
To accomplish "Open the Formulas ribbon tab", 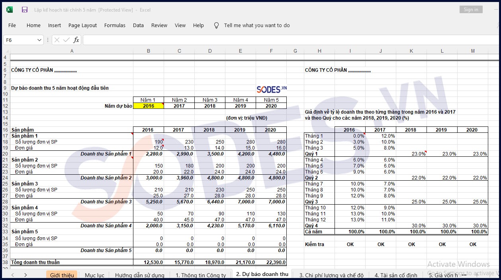I will click(115, 26).
